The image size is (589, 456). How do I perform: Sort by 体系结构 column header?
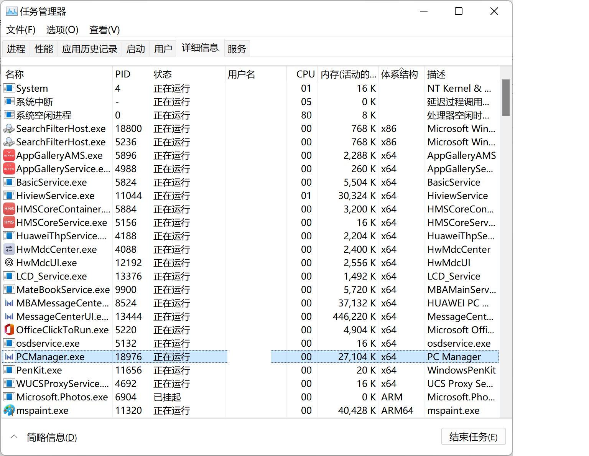coord(401,74)
